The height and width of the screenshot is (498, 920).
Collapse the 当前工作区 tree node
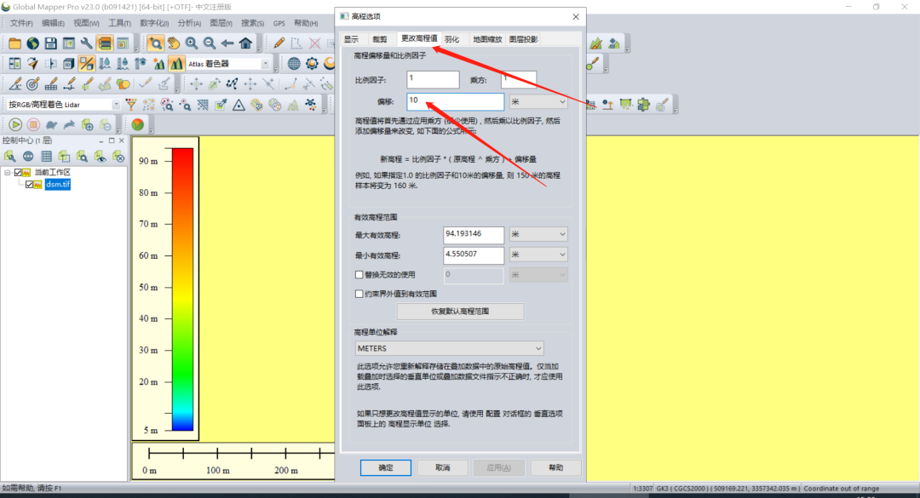[8, 173]
